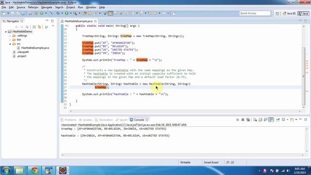Switch to the Declaration tab
311x175 pixels.
104,120
